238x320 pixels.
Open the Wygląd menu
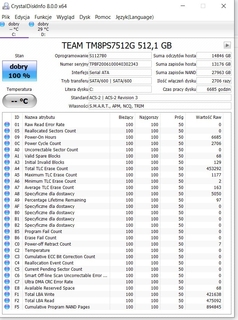65,17
